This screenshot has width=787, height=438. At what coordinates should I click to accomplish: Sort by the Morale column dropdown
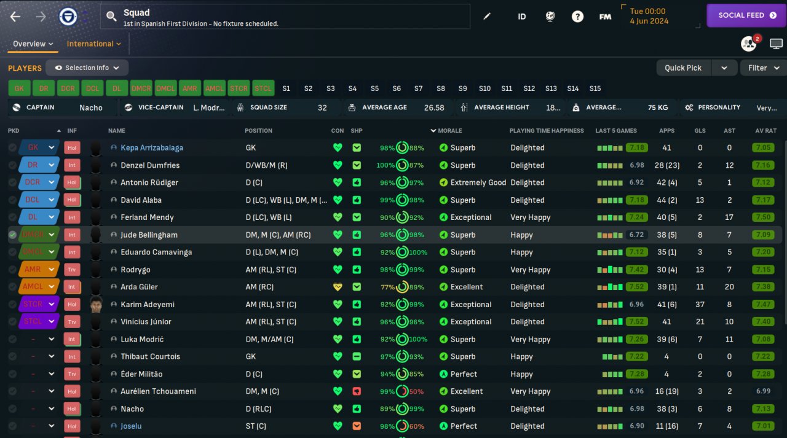[446, 131]
